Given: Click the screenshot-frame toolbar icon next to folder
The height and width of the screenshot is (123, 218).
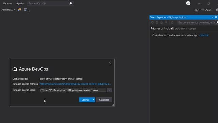Looking at the screenshot, I should tap(26, 10).
